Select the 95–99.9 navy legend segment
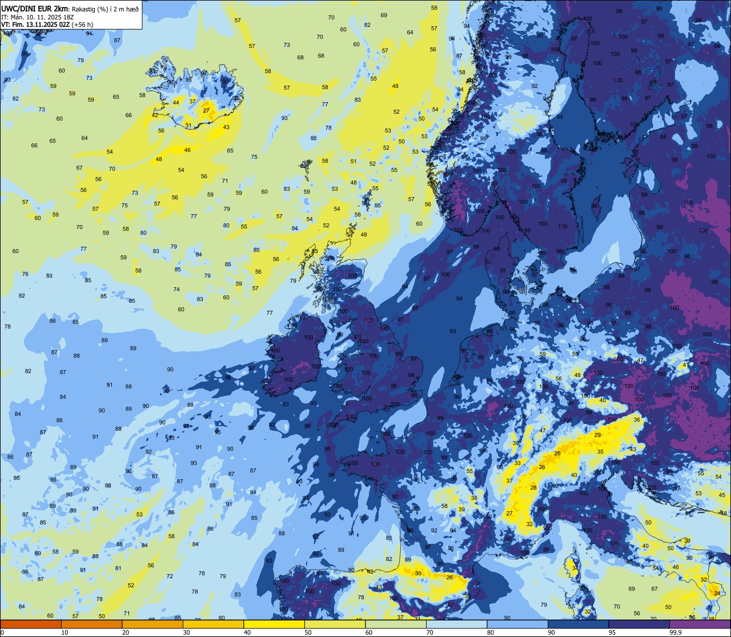 pos(639,624)
